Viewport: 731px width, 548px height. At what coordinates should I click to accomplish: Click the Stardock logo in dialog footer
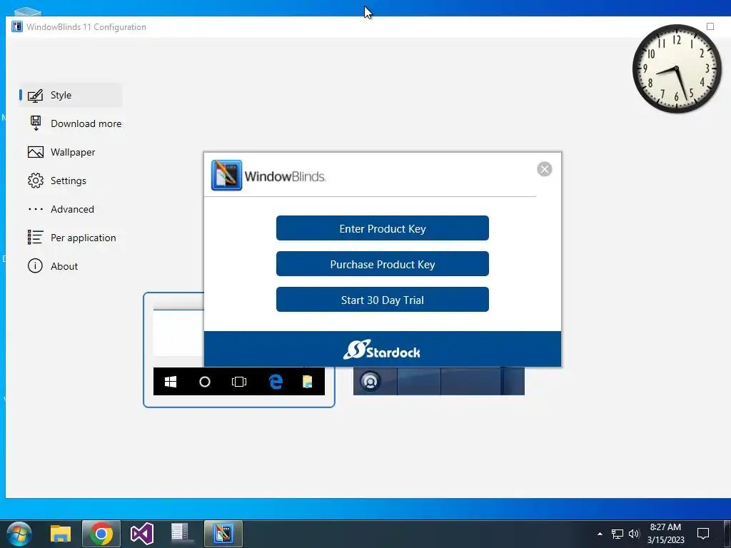click(382, 350)
